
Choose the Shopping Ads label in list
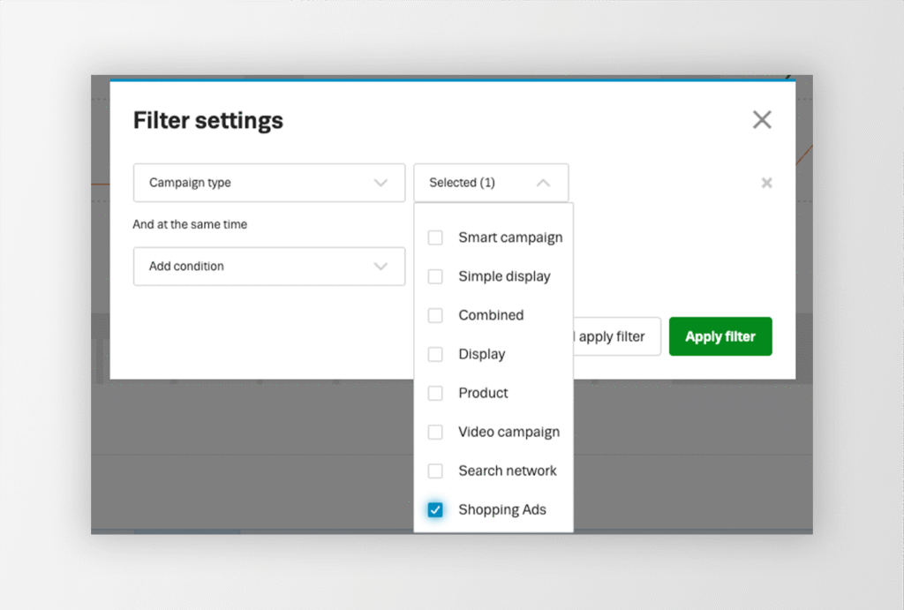[502, 509]
